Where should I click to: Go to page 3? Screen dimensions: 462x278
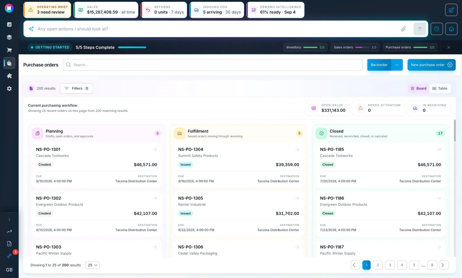(390, 265)
